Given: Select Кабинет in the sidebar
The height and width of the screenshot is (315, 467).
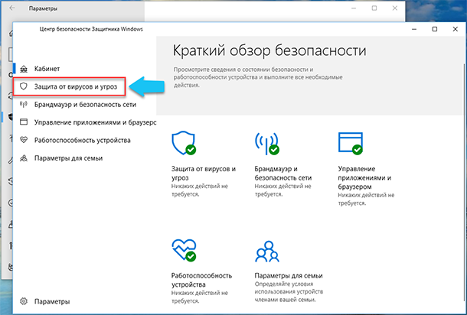Looking at the screenshot, I should (47, 69).
